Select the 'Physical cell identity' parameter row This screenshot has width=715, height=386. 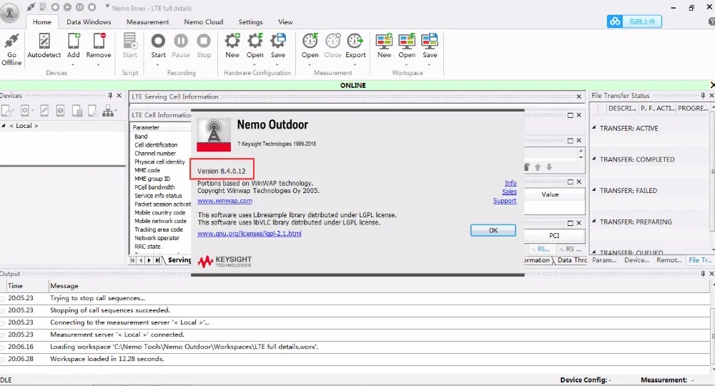coord(159,162)
